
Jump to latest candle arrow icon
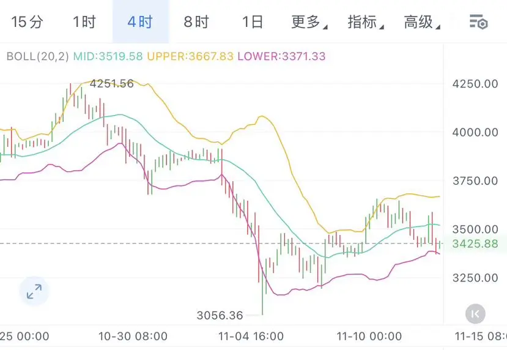[x=475, y=313]
